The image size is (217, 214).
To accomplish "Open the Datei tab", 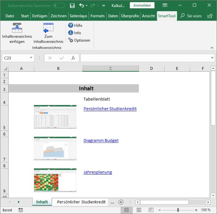I will pyautogui.click(x=10, y=16).
